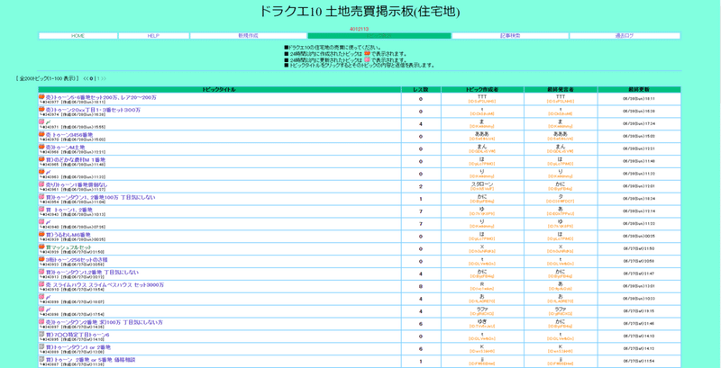Click the トピックタイトル column header
The height and width of the screenshot is (368, 721).
(219, 89)
